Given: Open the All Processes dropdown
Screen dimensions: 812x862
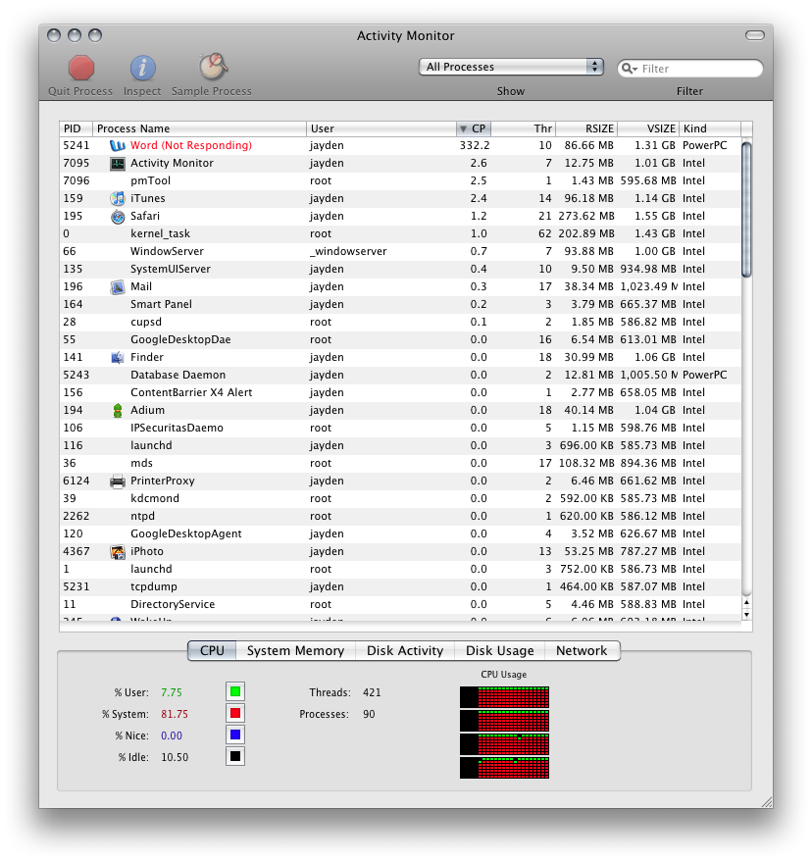Looking at the screenshot, I should point(511,67).
